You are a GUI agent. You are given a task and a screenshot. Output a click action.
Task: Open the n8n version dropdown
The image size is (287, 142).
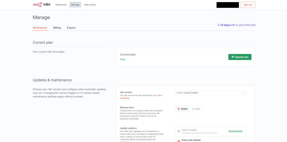[210, 93]
